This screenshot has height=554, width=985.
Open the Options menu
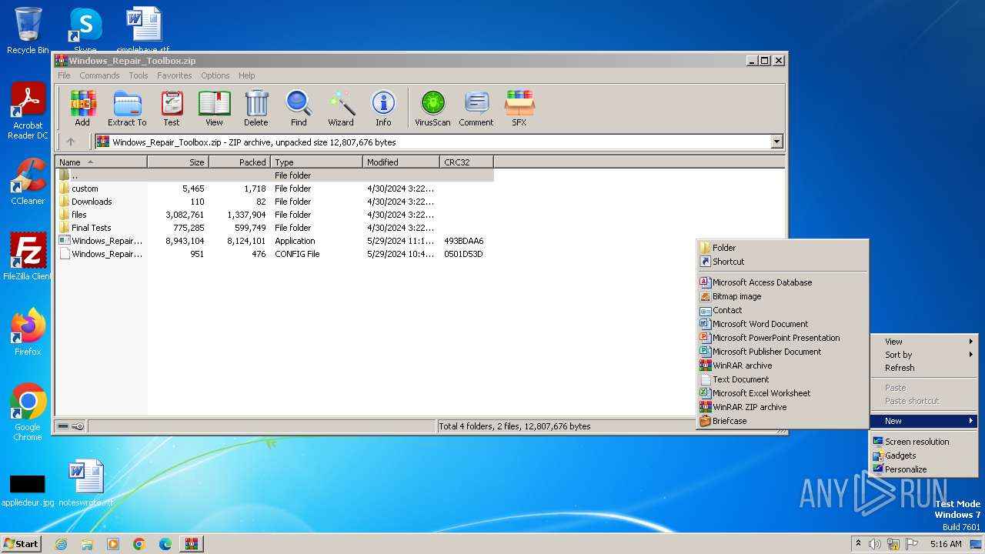(x=215, y=75)
